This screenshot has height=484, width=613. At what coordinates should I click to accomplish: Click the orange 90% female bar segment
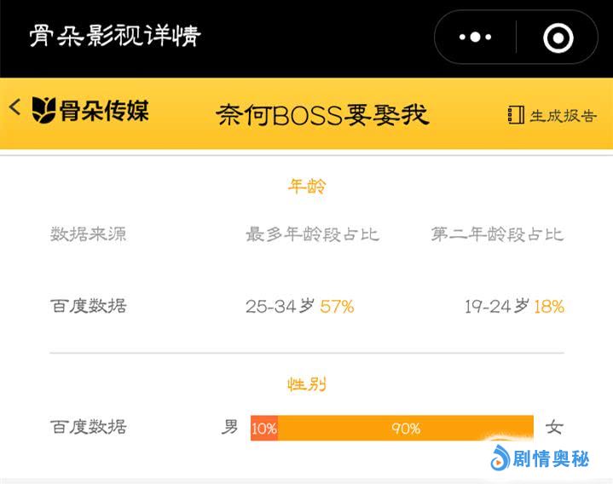406,429
